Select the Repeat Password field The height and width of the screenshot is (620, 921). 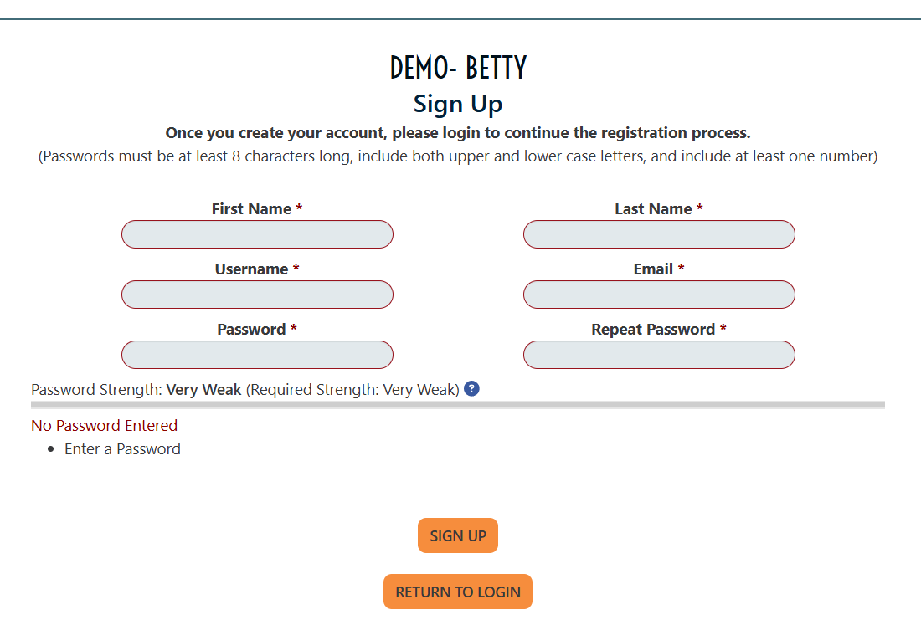pos(659,355)
